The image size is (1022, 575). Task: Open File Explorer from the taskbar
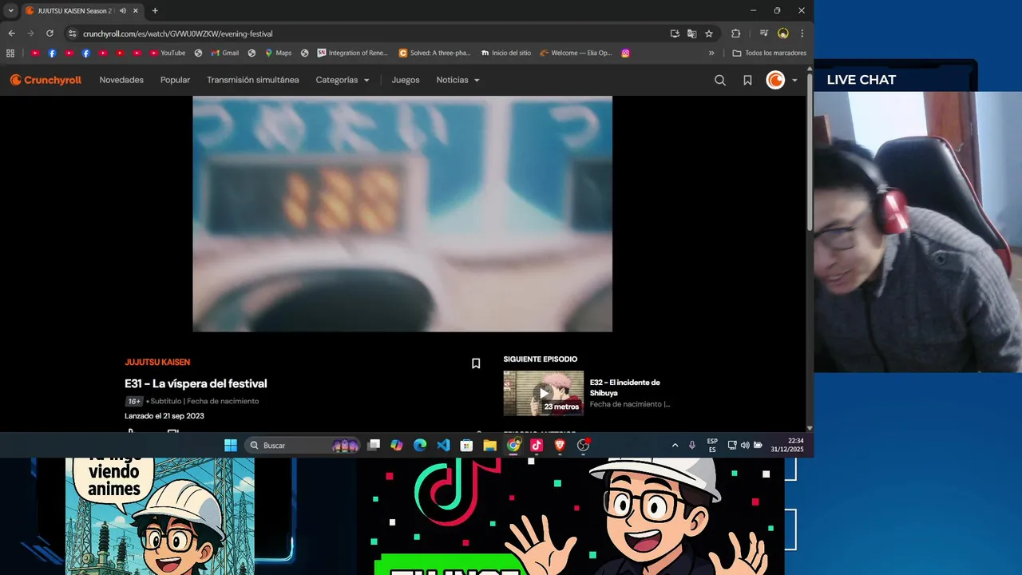click(x=489, y=445)
